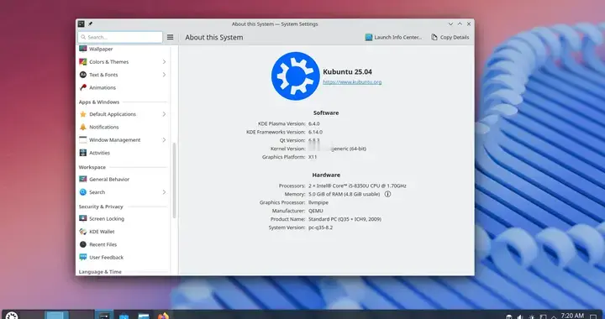Expand the Window Management chevron
This screenshot has width=605, height=319.
[164, 140]
